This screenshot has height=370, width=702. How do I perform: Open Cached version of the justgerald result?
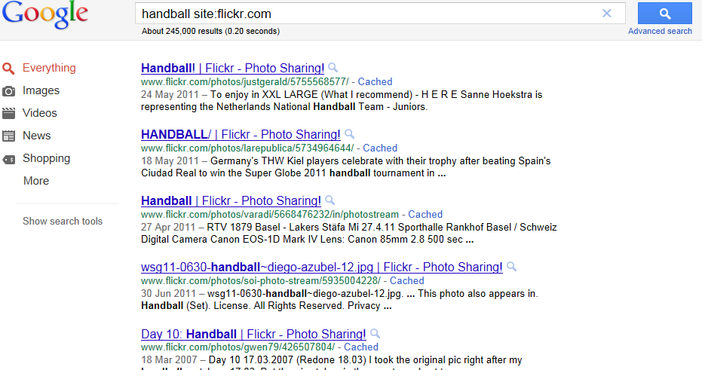pos(376,82)
